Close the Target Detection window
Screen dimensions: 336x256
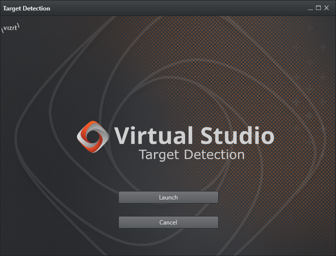pos(327,8)
